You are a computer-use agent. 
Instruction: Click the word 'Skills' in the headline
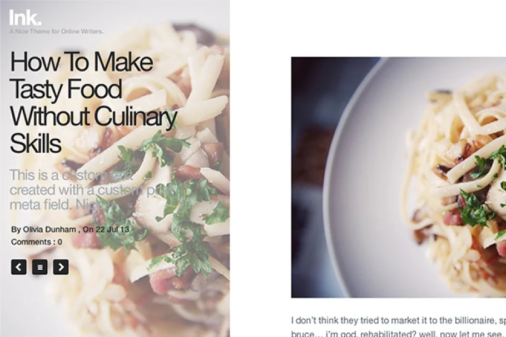[x=36, y=143]
